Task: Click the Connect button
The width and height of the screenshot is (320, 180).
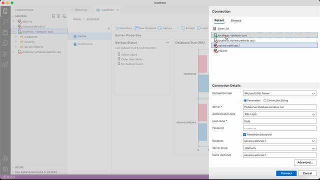Action: coord(286,173)
